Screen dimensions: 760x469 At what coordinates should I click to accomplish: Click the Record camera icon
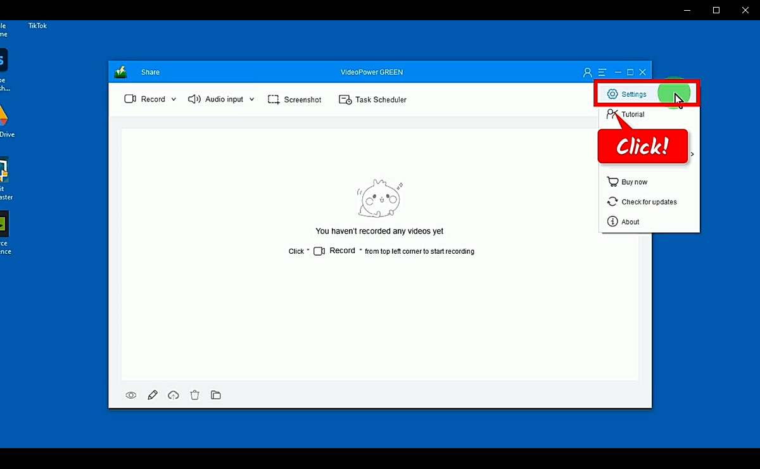pos(130,99)
